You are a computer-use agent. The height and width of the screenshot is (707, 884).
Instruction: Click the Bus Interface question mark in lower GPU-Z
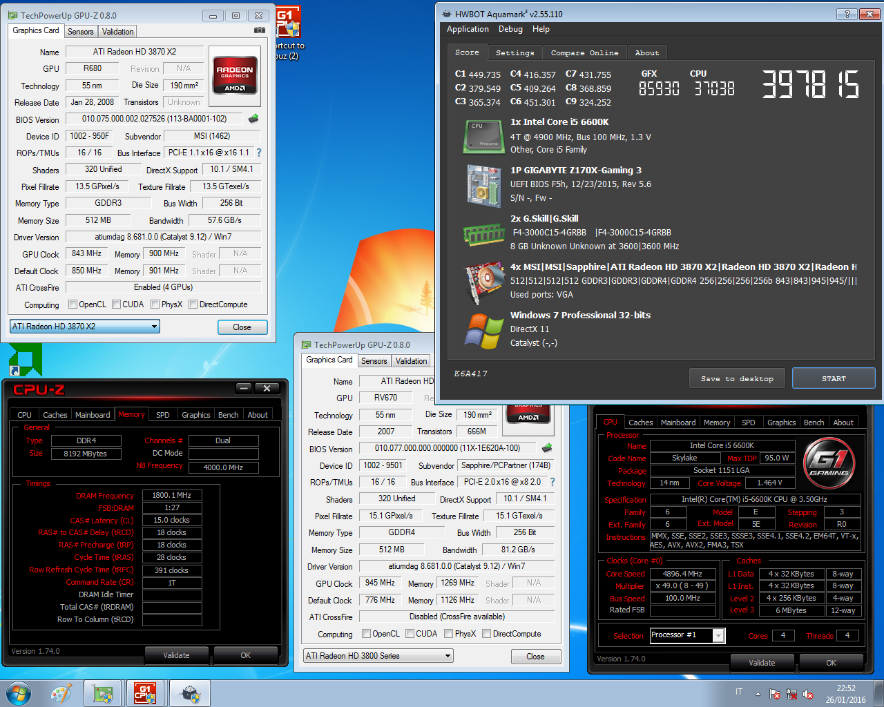pos(552,482)
